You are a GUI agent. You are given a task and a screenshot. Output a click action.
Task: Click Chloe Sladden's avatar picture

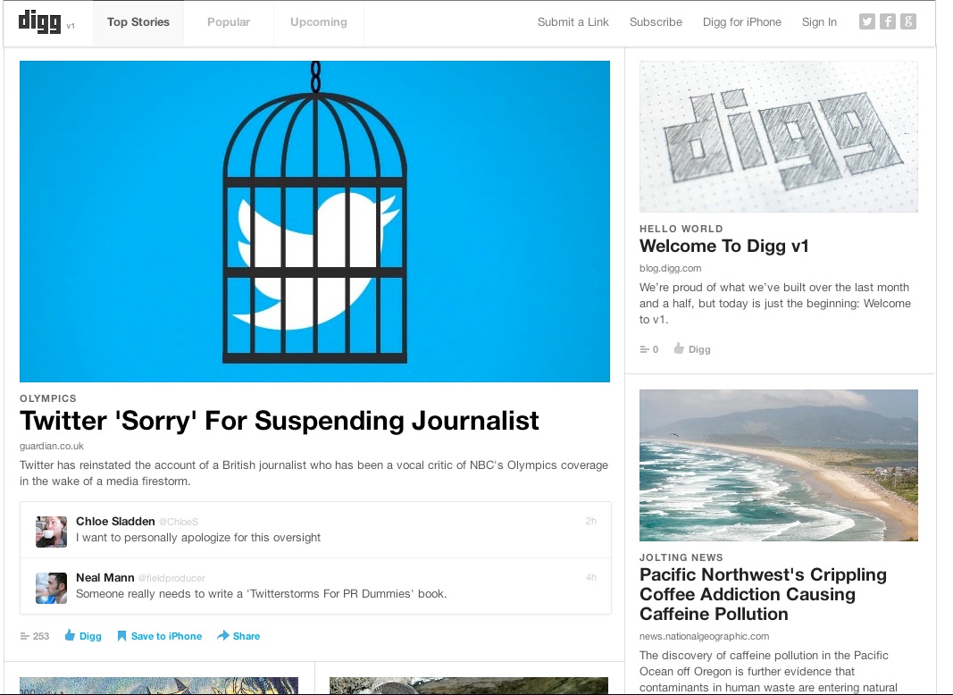51,531
